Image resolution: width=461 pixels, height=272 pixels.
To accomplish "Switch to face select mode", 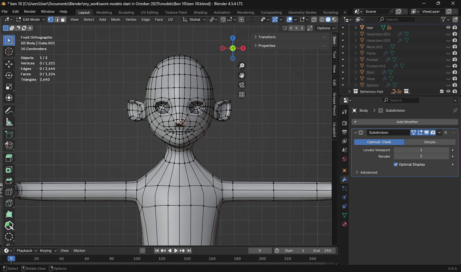I will [63, 19].
